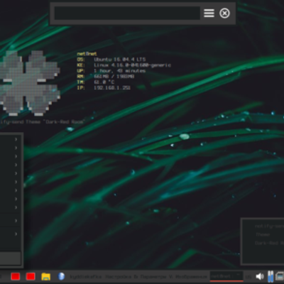Launch the blue globe browser icon
284x284 pixels.
(61, 276)
